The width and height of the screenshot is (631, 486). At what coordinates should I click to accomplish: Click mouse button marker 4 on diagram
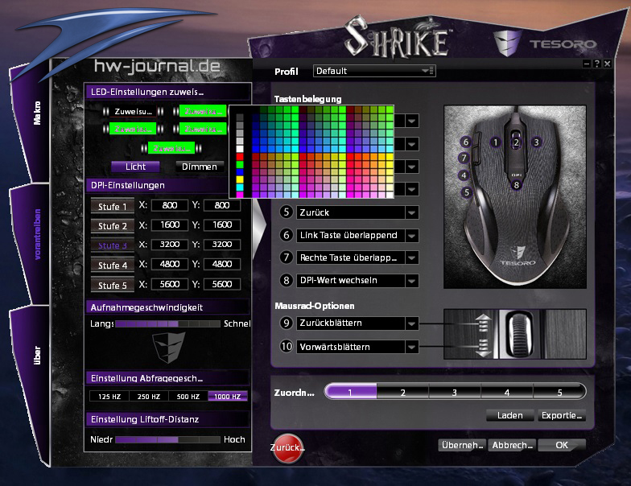coord(464,175)
